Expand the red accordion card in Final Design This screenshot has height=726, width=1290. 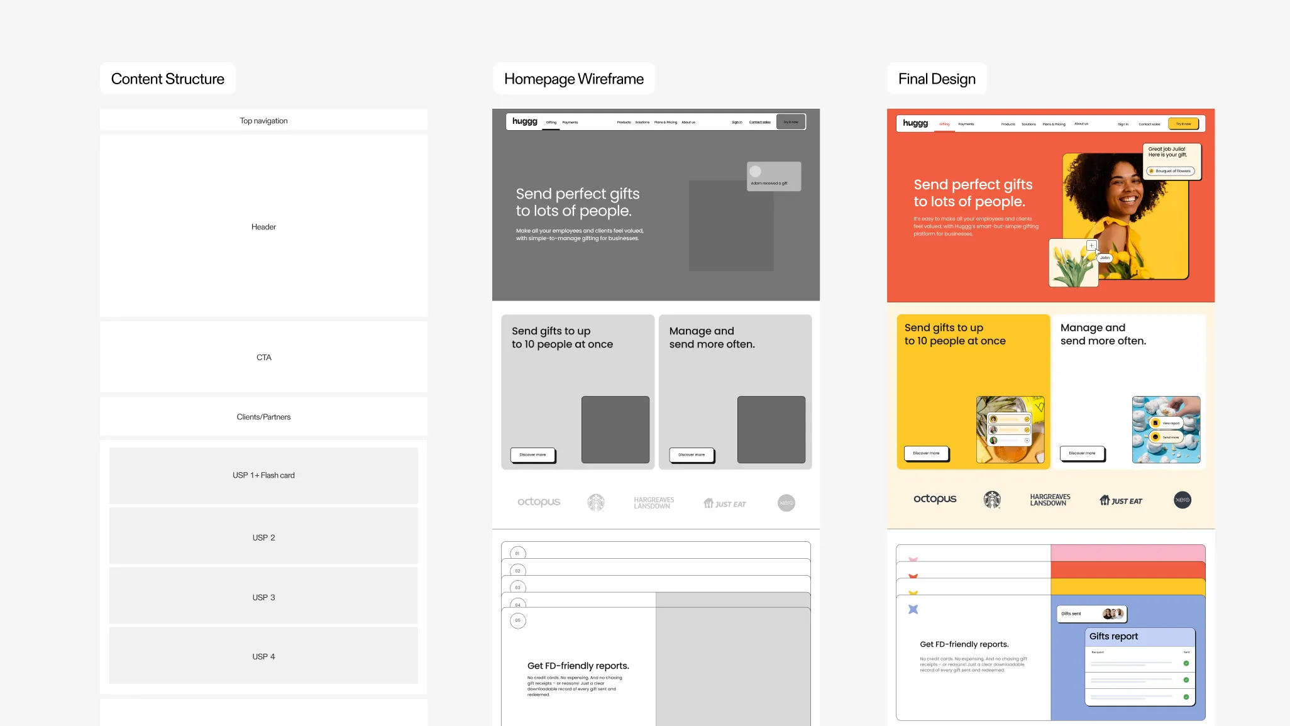point(1050,570)
